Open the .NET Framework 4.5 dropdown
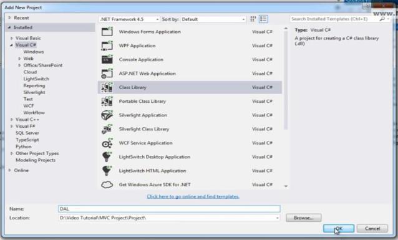This screenshot has height=240, width=398. [129, 19]
